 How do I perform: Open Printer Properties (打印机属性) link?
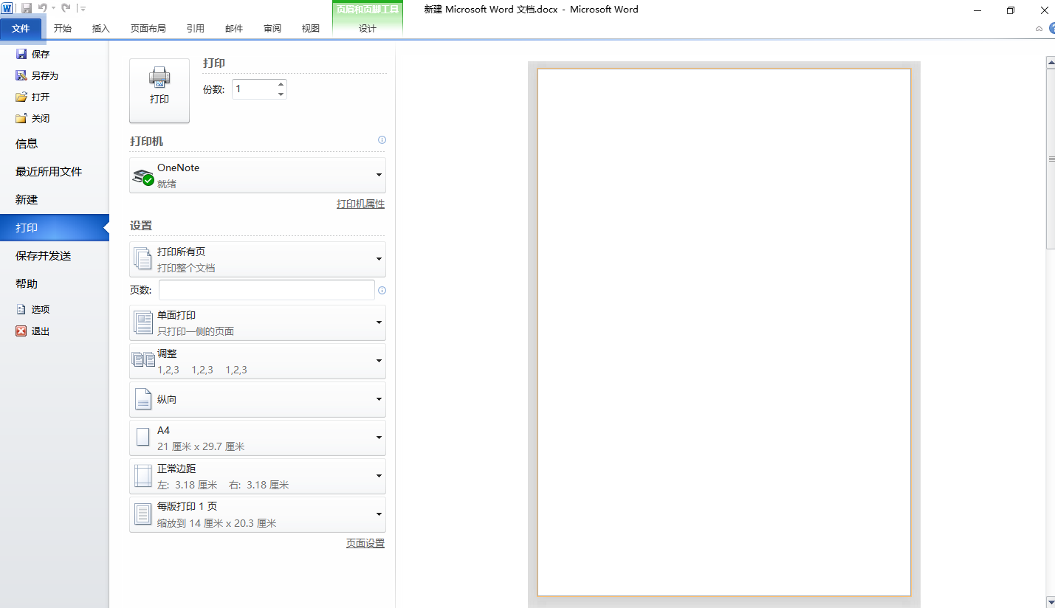point(360,204)
